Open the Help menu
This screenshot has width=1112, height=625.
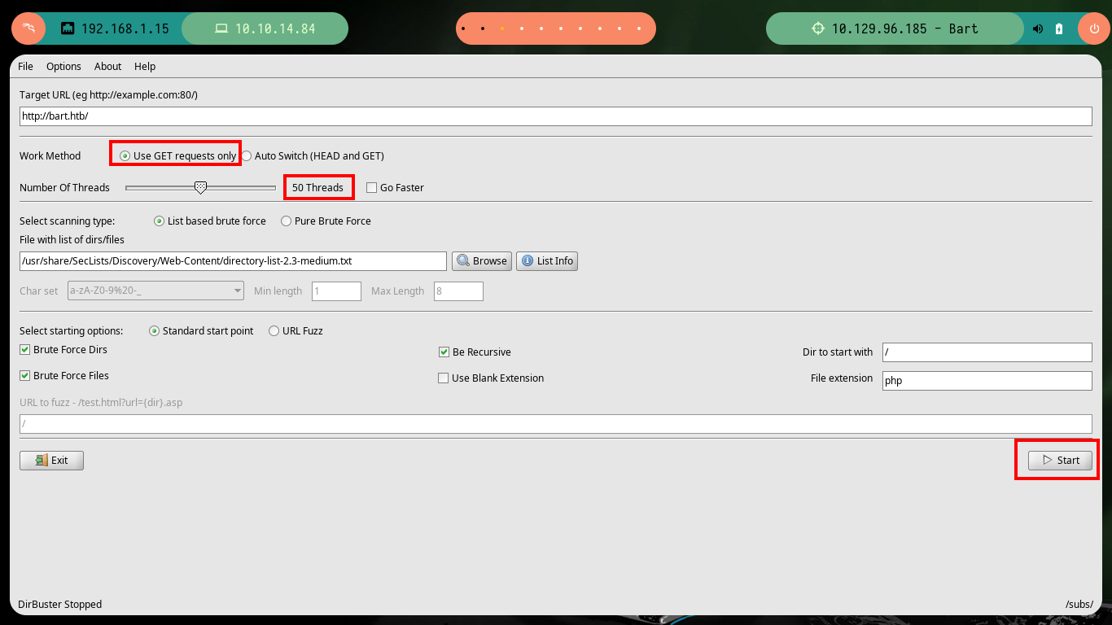click(x=145, y=66)
